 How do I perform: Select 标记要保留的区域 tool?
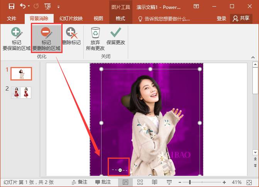click(17, 39)
